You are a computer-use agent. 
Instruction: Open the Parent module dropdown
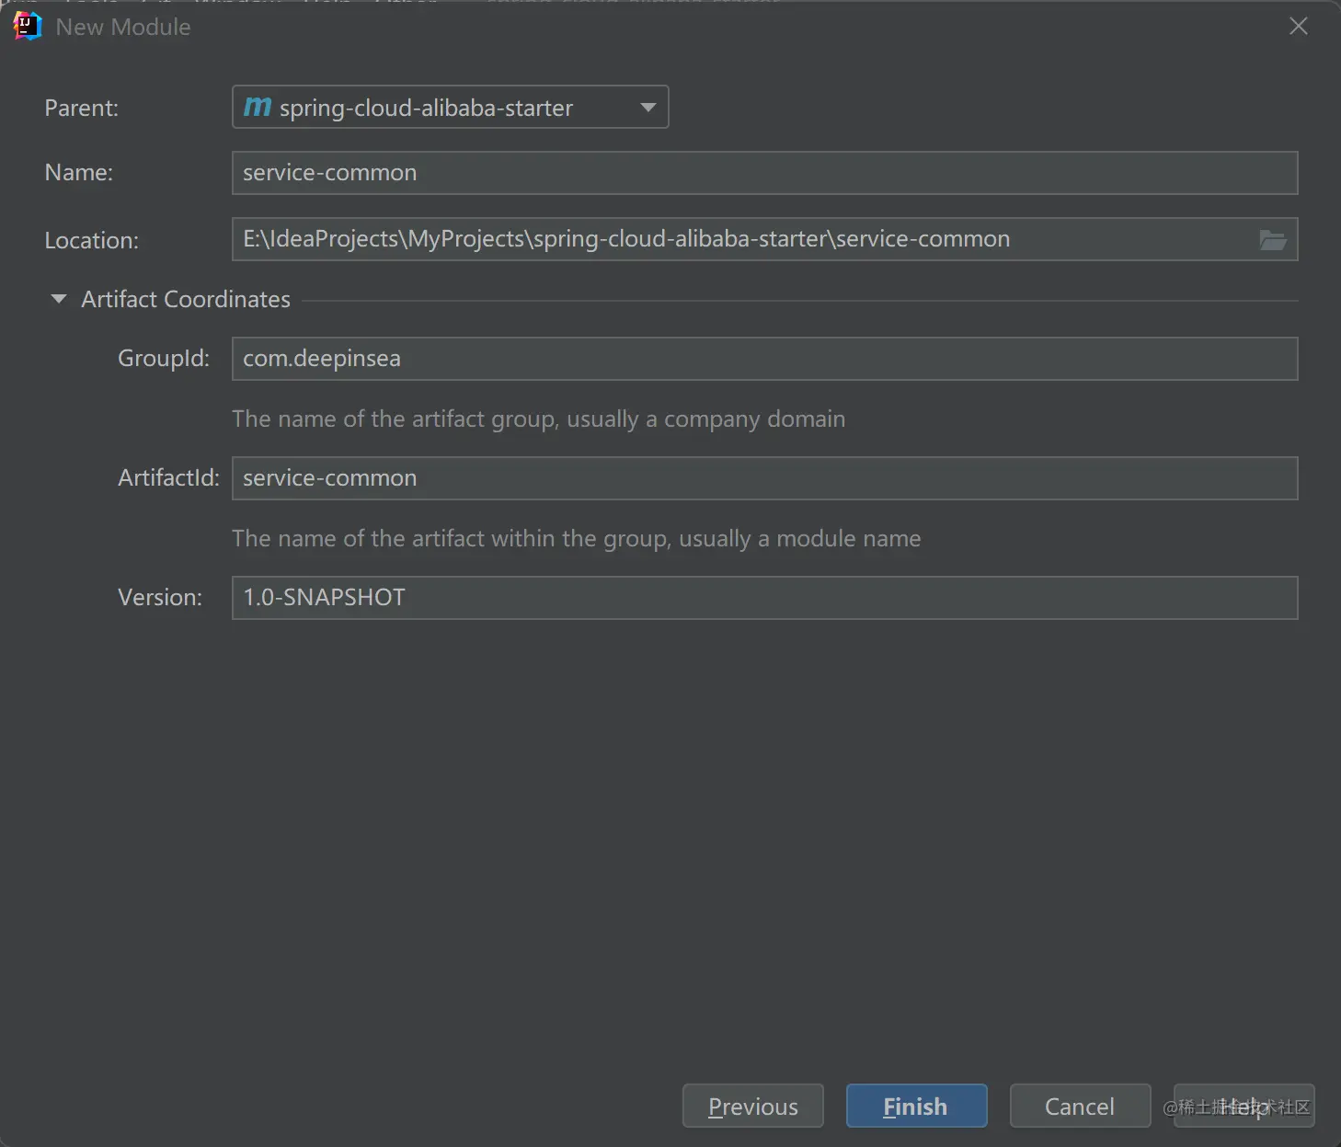coord(450,108)
